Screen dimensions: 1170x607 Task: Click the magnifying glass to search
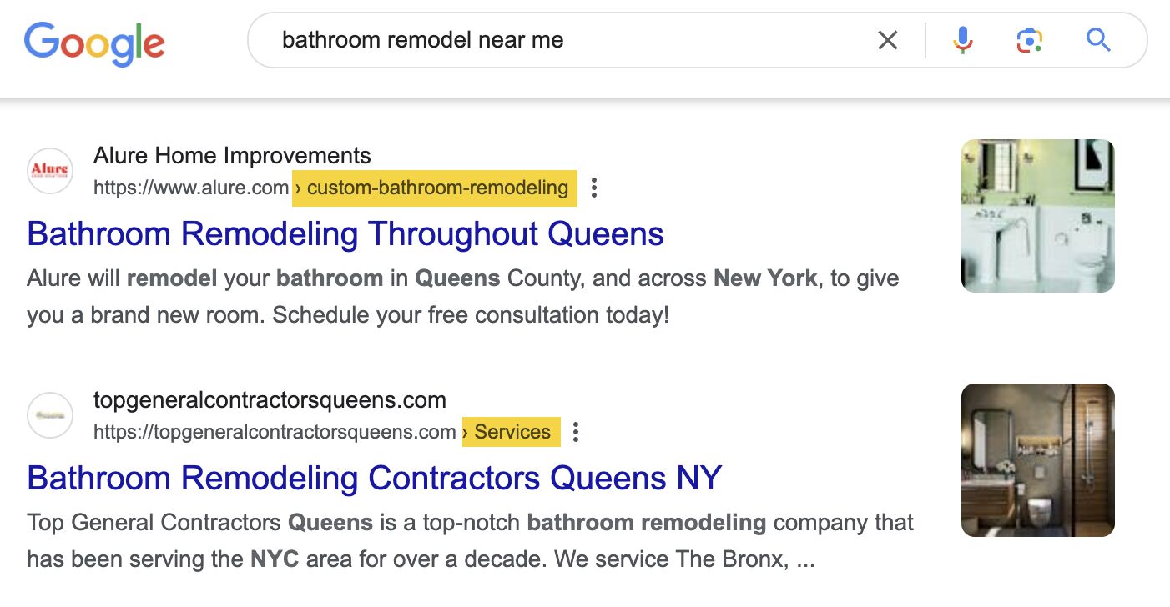point(1098,39)
